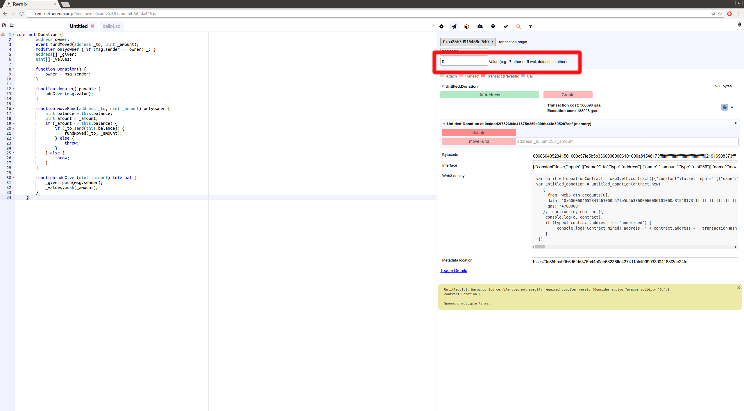Collapse right panel with double chevron

click(x=433, y=26)
